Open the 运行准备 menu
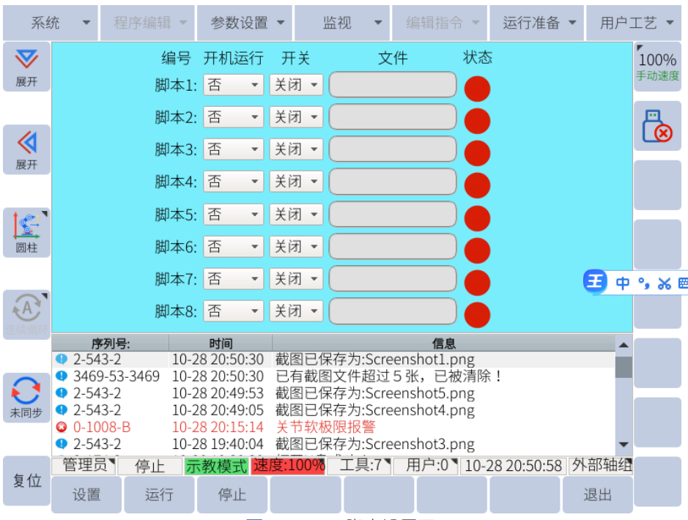This screenshot has width=688, height=520. click(539, 23)
